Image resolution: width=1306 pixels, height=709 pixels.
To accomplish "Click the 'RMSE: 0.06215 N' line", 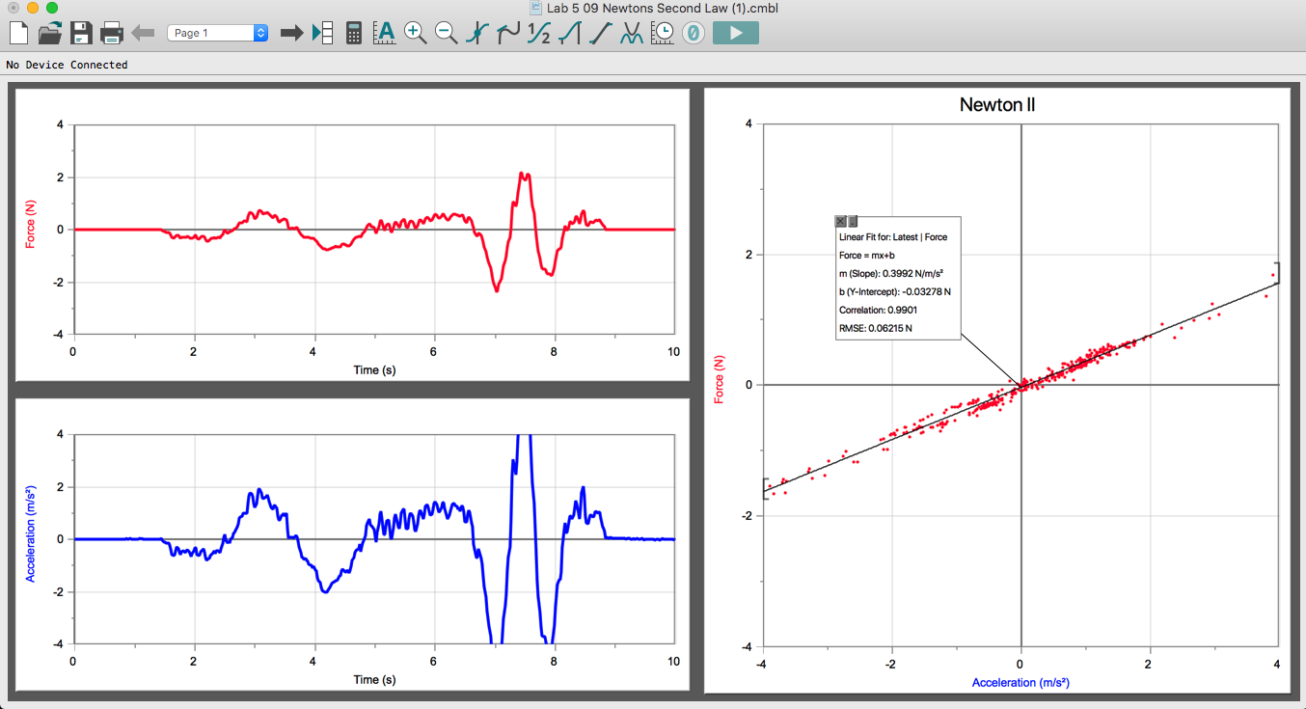I will 875,329.
